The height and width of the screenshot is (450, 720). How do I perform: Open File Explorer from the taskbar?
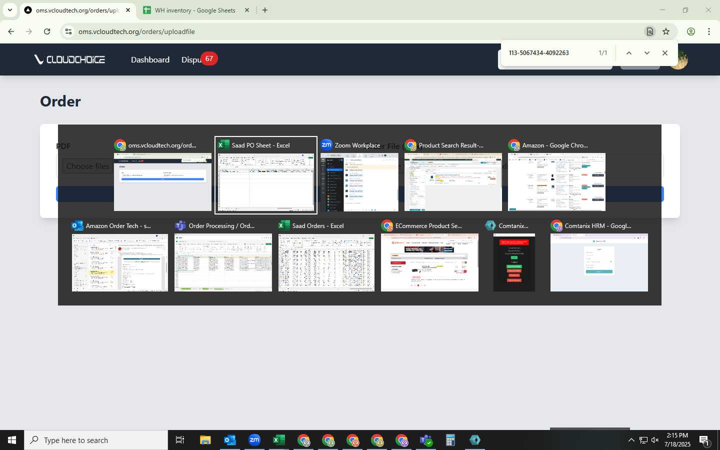(x=205, y=440)
